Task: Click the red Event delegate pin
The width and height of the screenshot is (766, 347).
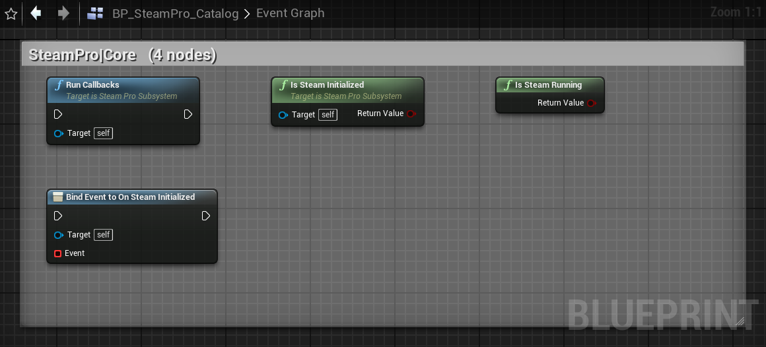Action: (57, 253)
